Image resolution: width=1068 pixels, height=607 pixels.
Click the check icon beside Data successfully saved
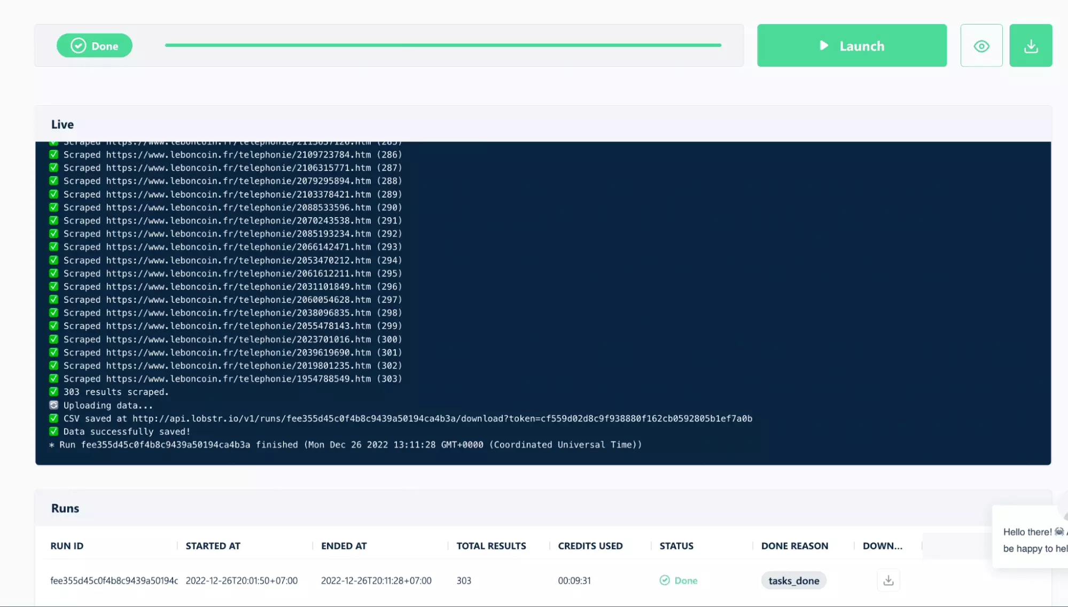(x=53, y=431)
